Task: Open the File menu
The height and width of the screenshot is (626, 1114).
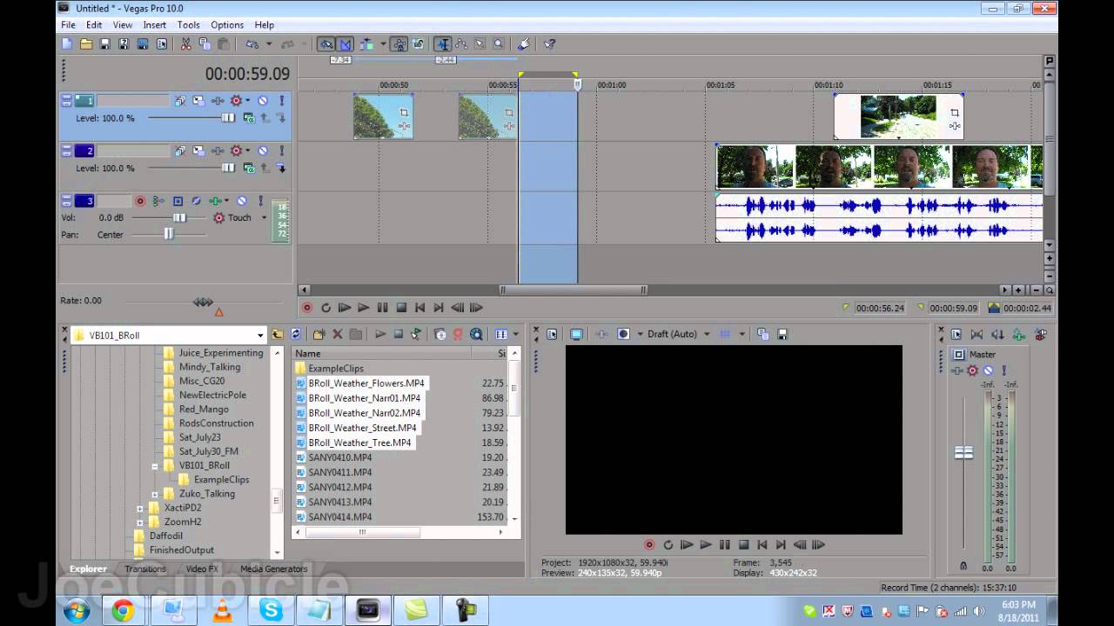Action: pyautogui.click(x=68, y=25)
